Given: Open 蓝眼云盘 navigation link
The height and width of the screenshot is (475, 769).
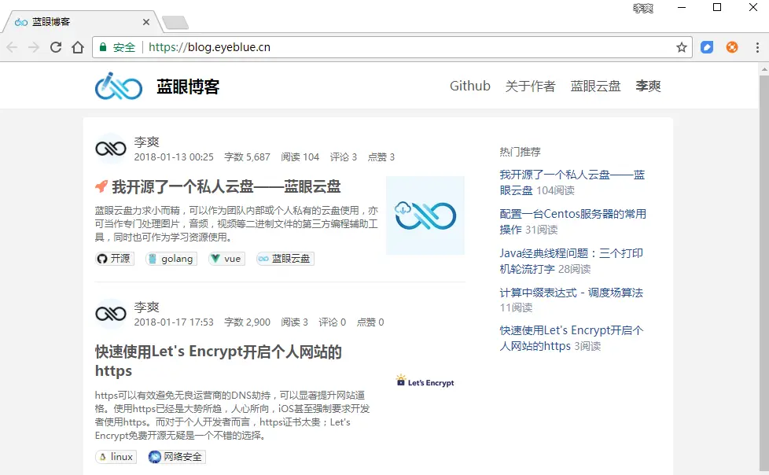Looking at the screenshot, I should pos(595,87).
